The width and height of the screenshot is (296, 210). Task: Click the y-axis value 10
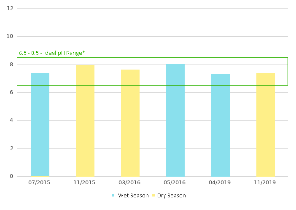point(11,36)
